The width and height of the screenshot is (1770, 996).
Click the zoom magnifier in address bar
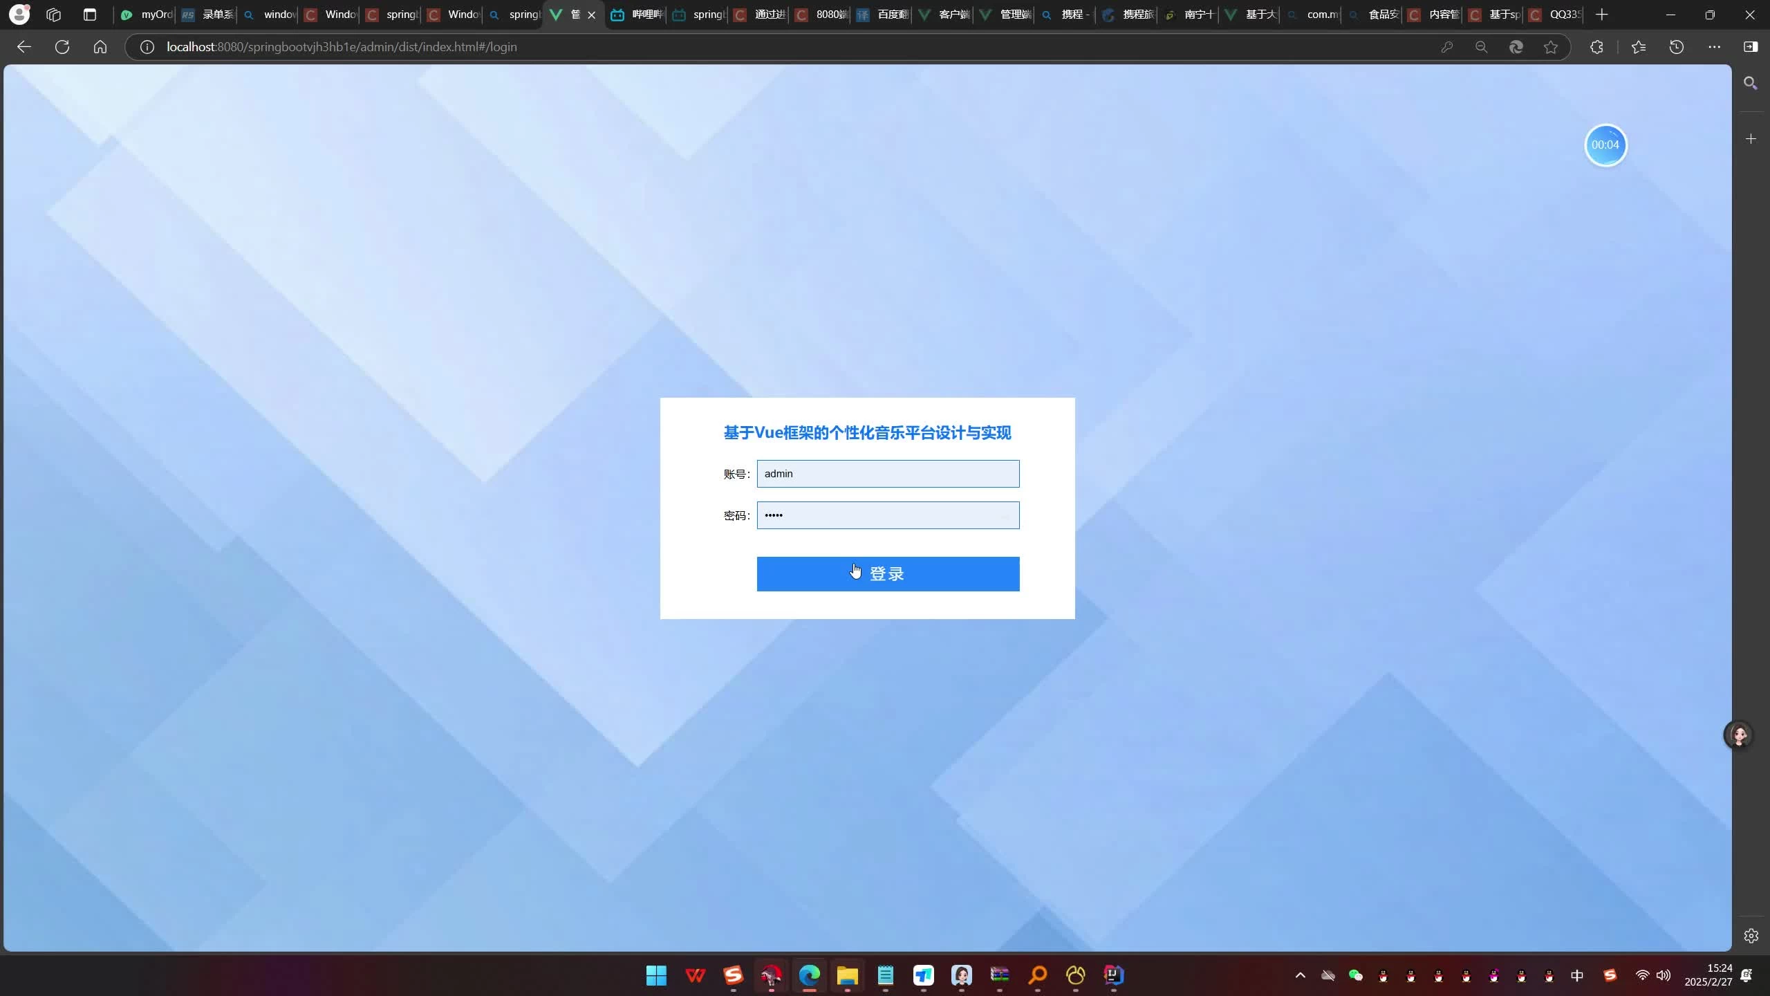[x=1481, y=47]
